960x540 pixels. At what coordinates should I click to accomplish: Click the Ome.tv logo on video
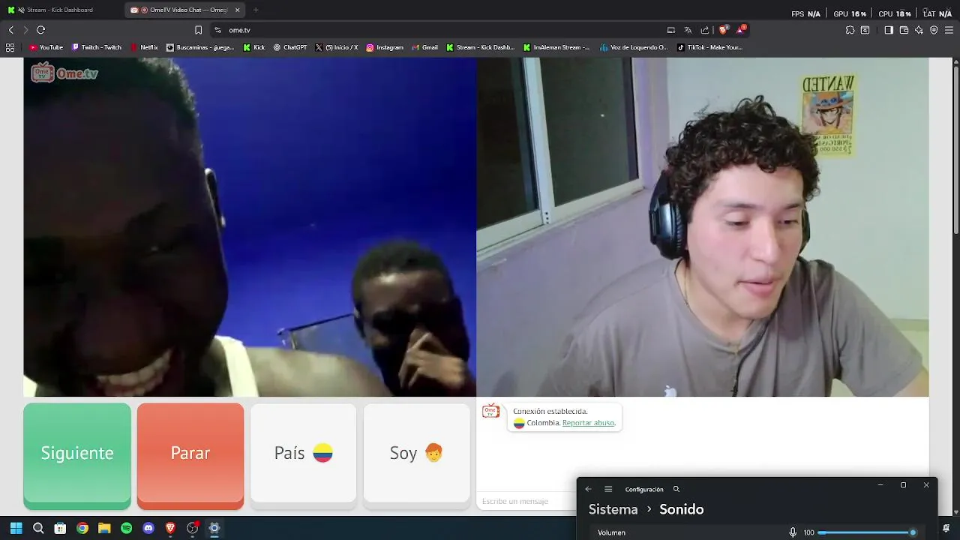point(64,73)
